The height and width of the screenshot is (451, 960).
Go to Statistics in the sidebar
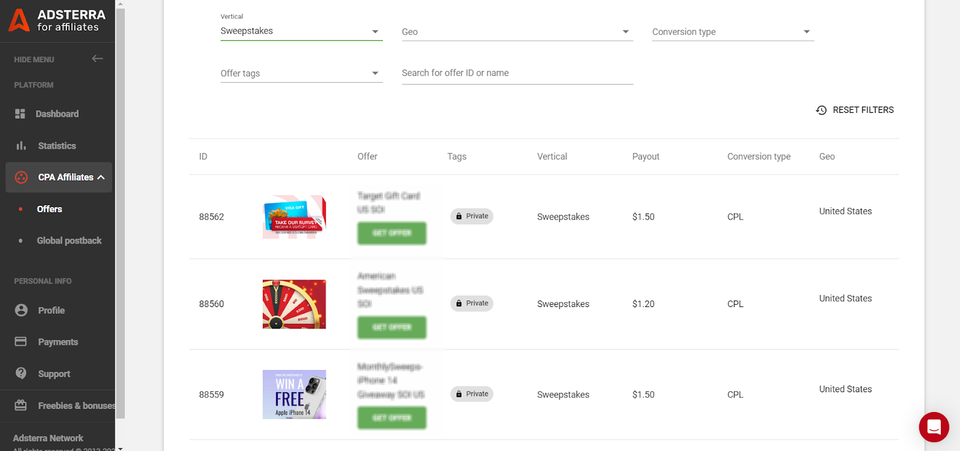click(57, 146)
